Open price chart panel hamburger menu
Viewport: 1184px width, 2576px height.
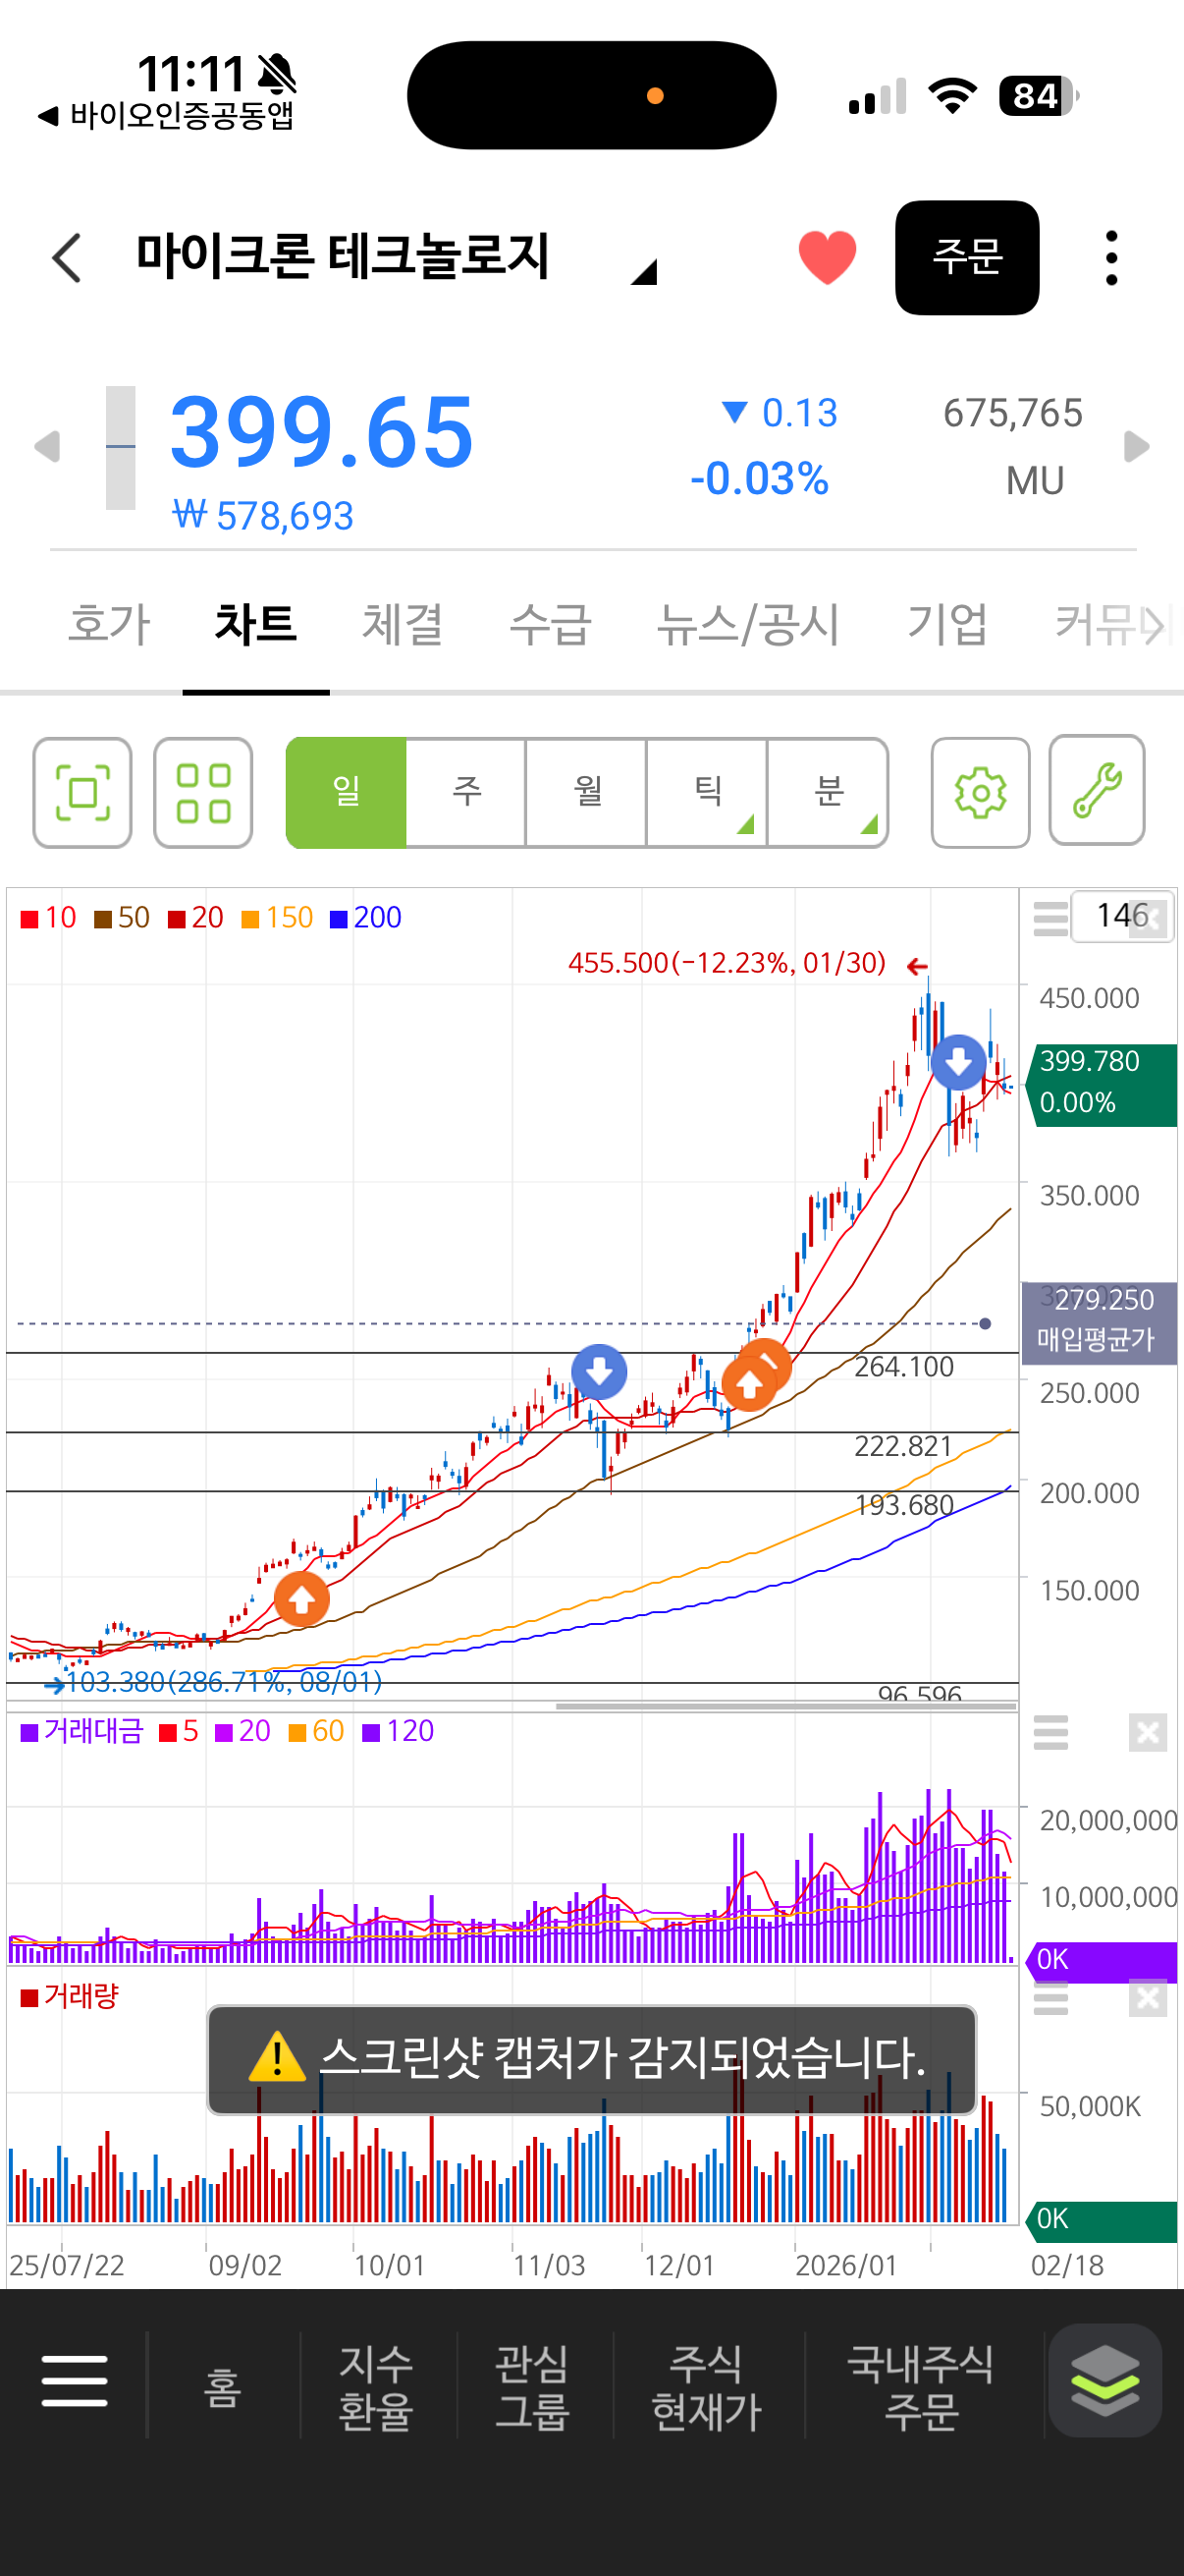click(x=1050, y=917)
